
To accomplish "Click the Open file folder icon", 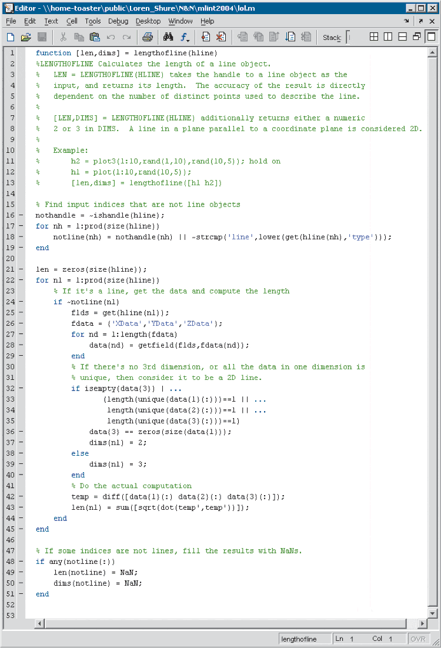I will [x=26, y=37].
